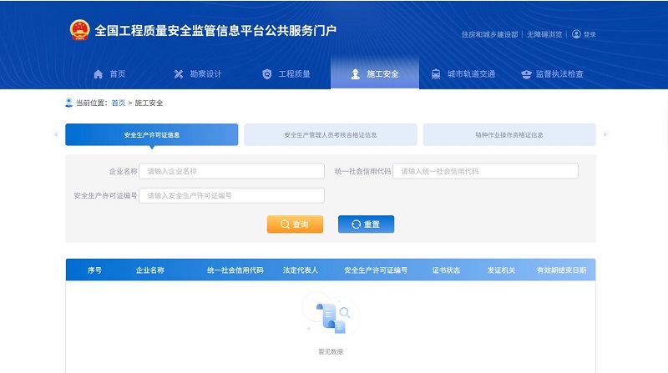The width and height of the screenshot is (668, 373).
Task: Click 首页 in the breadcrumb
Action: tap(118, 103)
